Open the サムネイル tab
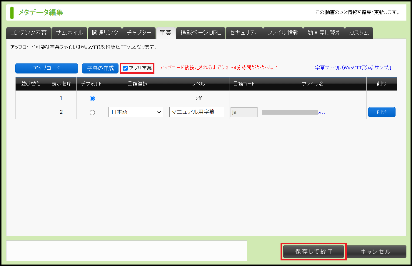This screenshot has height=266, width=412. click(69, 33)
